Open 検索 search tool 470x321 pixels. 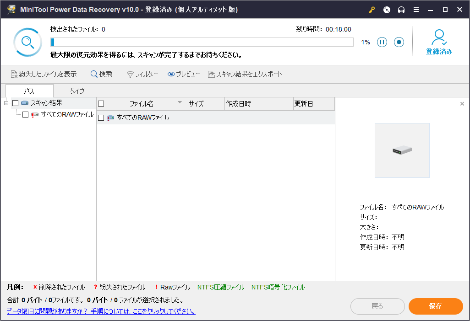tap(101, 74)
